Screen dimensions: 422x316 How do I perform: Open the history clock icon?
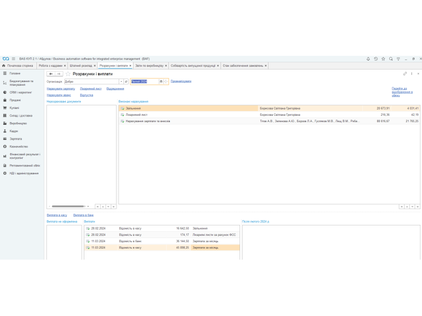[376, 59]
